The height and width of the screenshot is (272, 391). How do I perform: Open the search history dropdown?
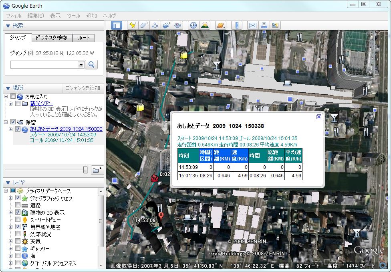tap(81, 65)
